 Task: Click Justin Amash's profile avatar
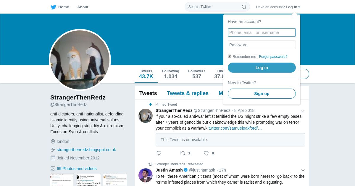coord(146,175)
